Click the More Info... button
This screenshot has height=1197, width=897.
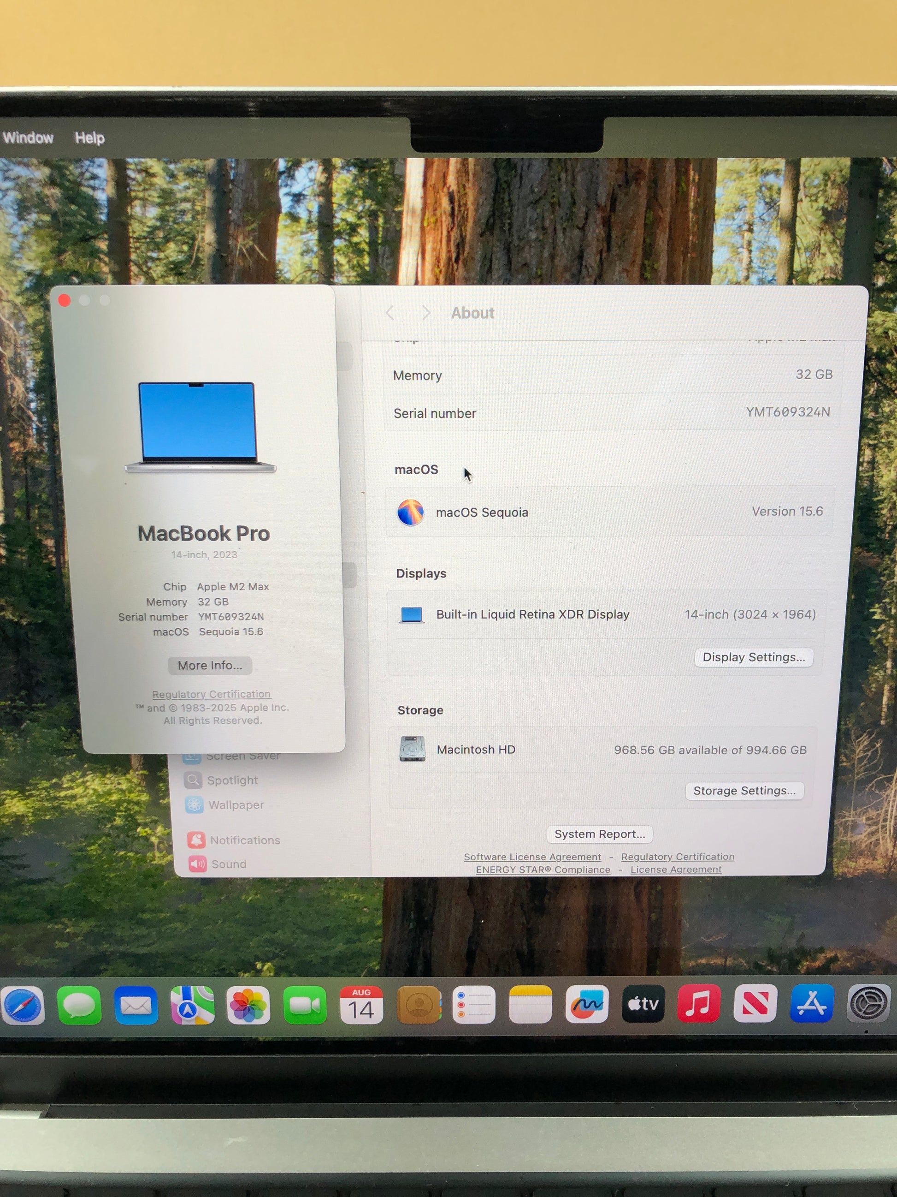tap(210, 665)
